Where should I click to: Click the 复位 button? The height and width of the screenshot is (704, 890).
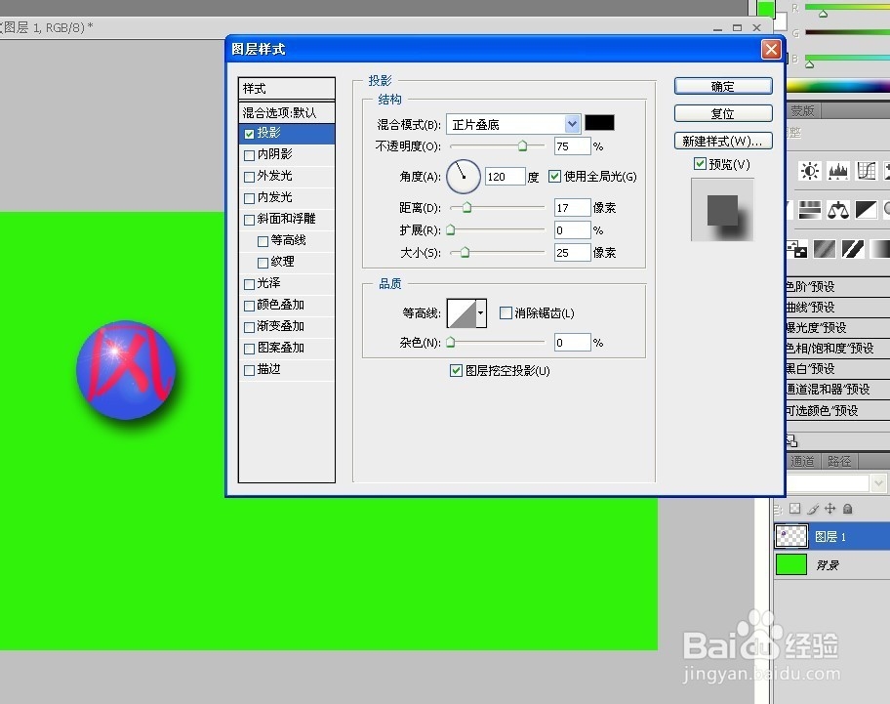(x=722, y=113)
